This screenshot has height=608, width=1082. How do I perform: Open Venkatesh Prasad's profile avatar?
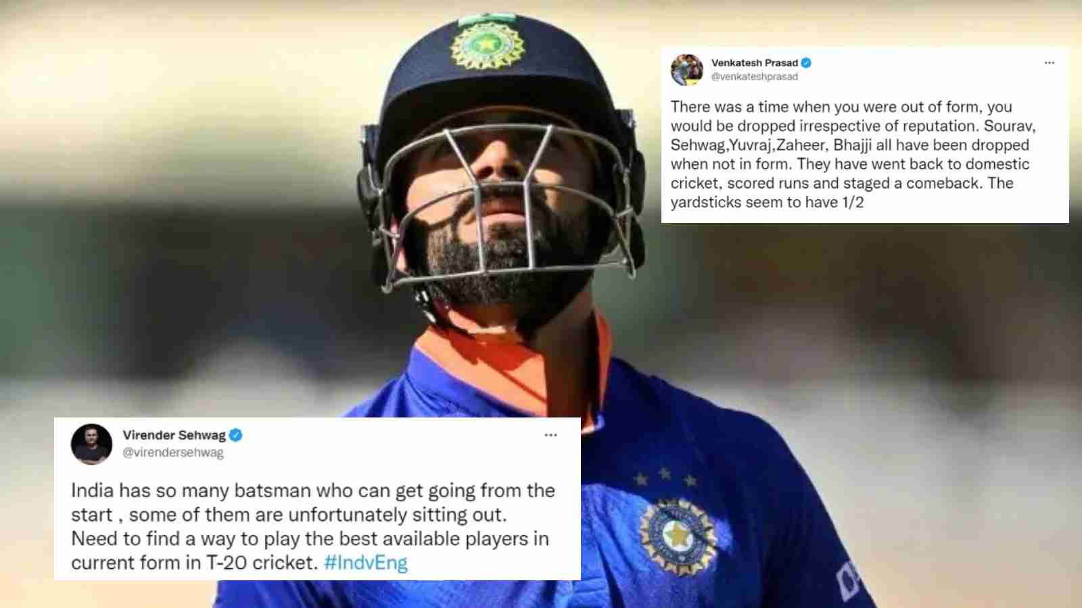click(687, 70)
